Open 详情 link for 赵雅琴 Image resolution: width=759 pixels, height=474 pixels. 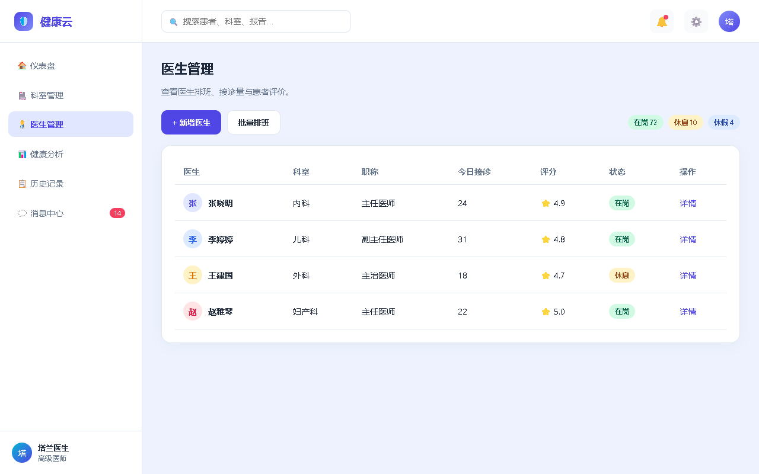point(688,312)
